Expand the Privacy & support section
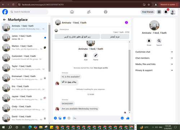Screen dimensions: 180x130 click(x=154, y=70)
